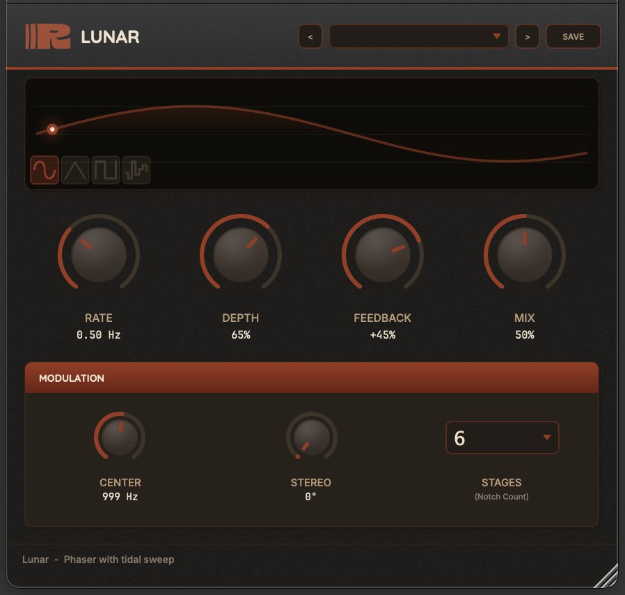
Task: Open the preset selection dropdown
Action: point(419,37)
